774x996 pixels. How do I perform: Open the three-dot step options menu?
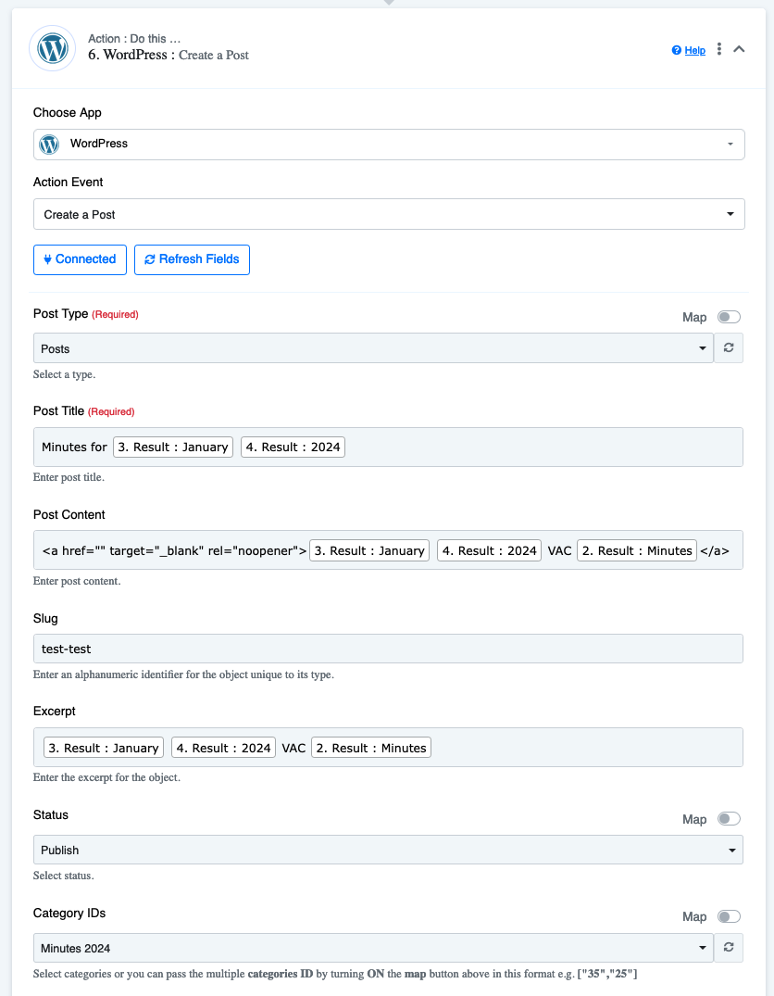click(718, 49)
